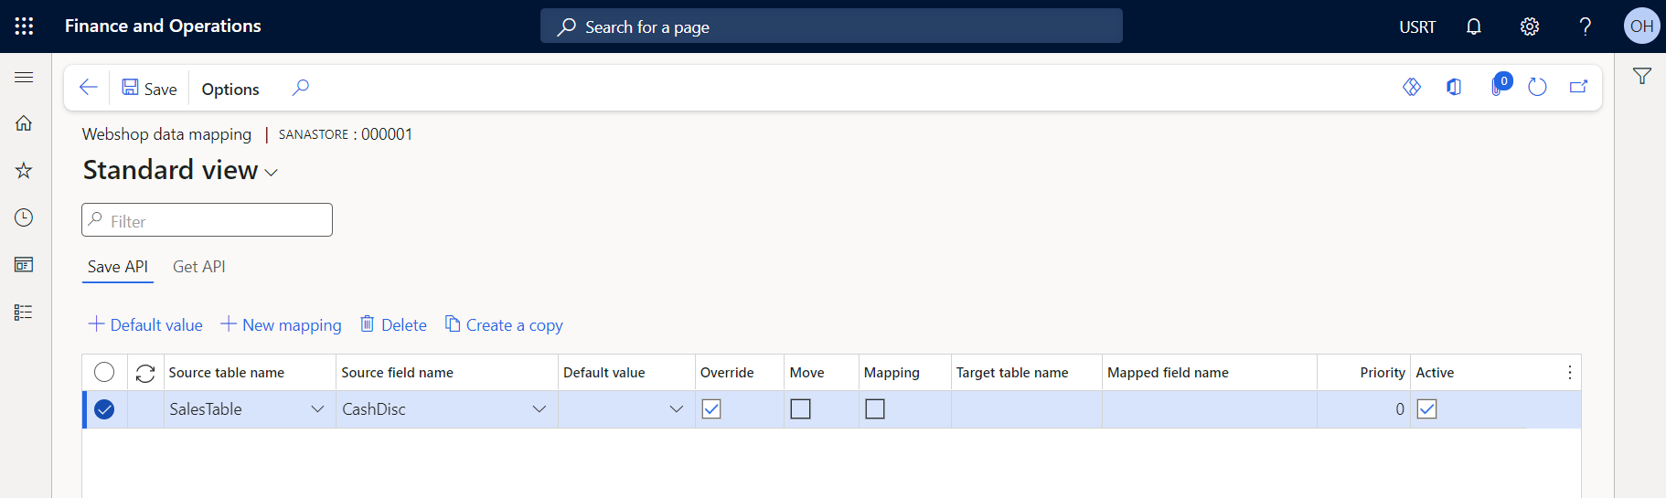The image size is (1666, 498).
Task: Open the filter pane funnel icon
Action: click(x=1642, y=77)
